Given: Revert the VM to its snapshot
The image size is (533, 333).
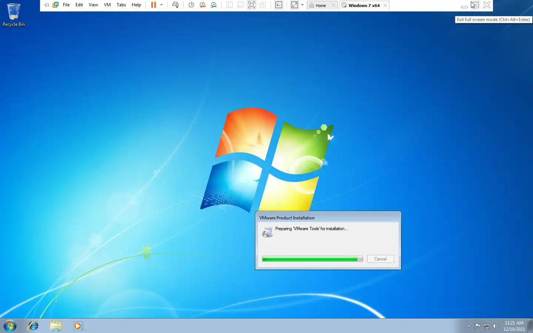Looking at the screenshot, I should [x=202, y=5].
